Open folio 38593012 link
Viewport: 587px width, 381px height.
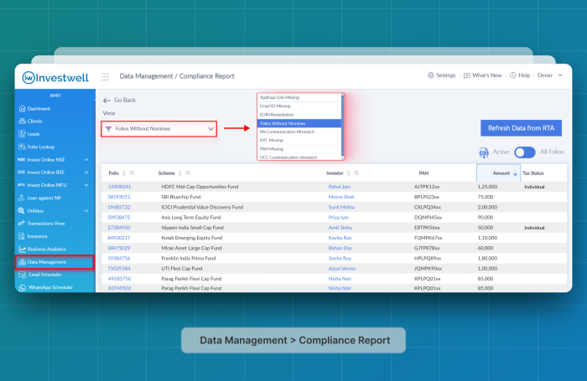[x=119, y=197]
